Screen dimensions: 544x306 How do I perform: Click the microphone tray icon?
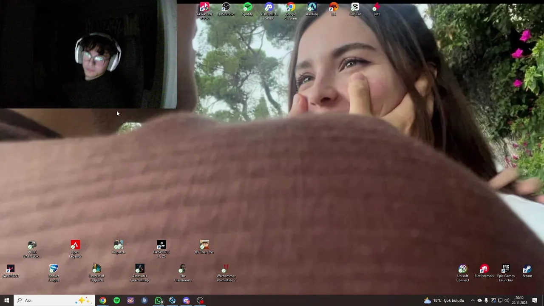pyautogui.click(x=486, y=300)
